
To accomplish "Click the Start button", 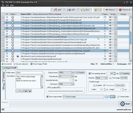I will pyautogui.click(x=125, y=104).
